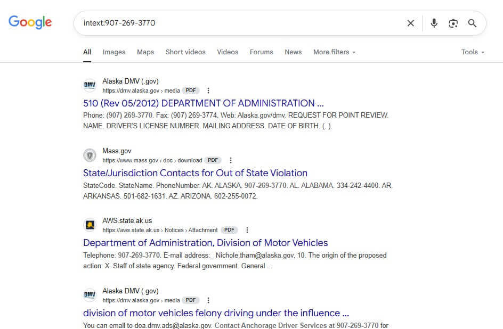Click the AWS.state.ak.us favicon
The height and width of the screenshot is (329, 503).
pos(90,225)
